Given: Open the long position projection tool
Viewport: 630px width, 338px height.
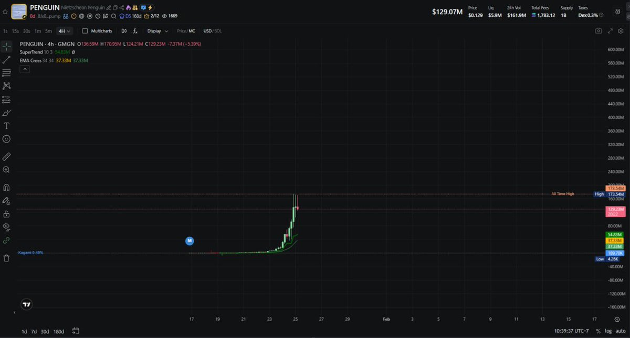Looking at the screenshot, I should pyautogui.click(x=7, y=100).
